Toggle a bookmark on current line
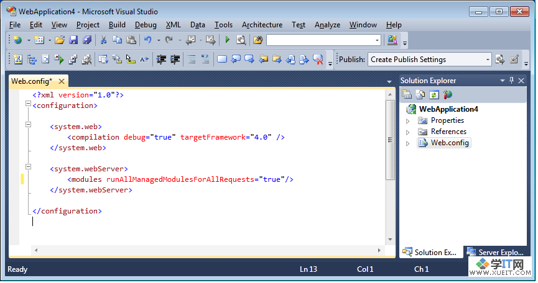 [222, 60]
